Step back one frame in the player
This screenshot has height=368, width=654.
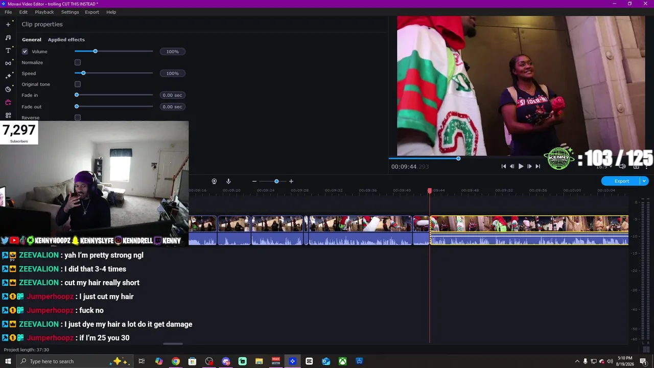click(x=512, y=166)
